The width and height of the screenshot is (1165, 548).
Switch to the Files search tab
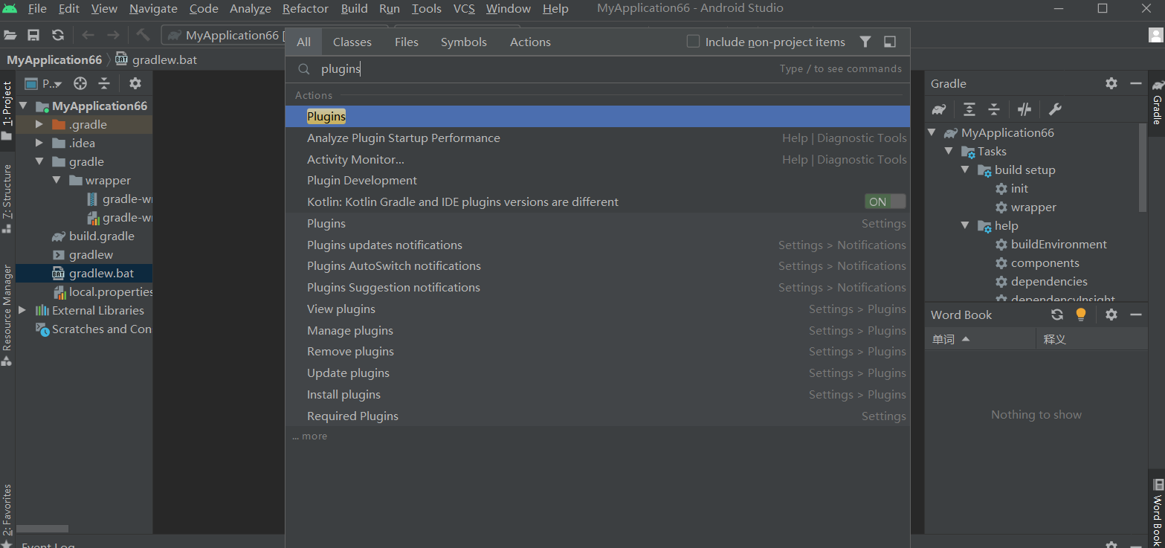click(407, 42)
